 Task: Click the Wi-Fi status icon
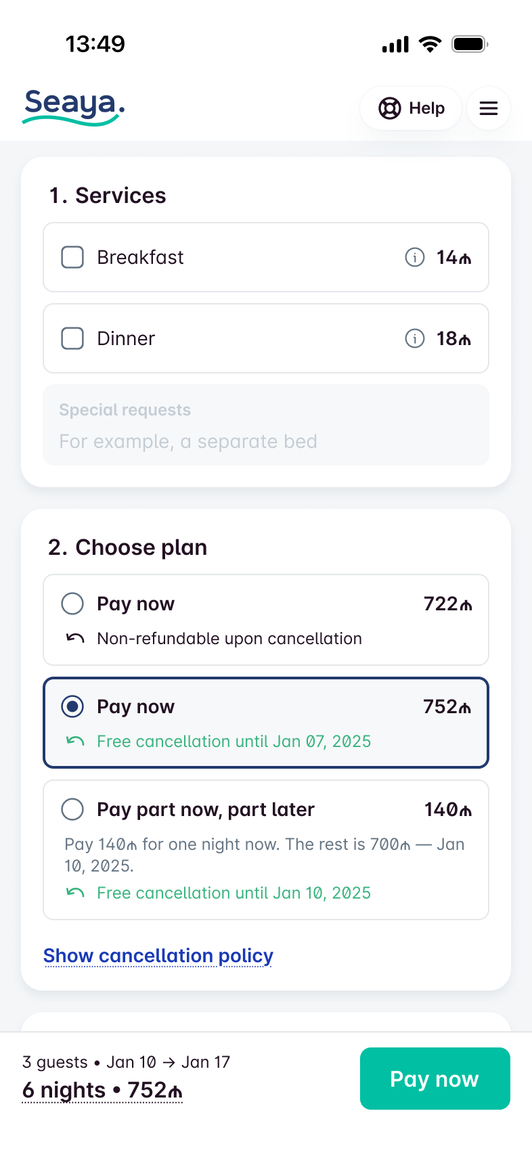point(430,45)
